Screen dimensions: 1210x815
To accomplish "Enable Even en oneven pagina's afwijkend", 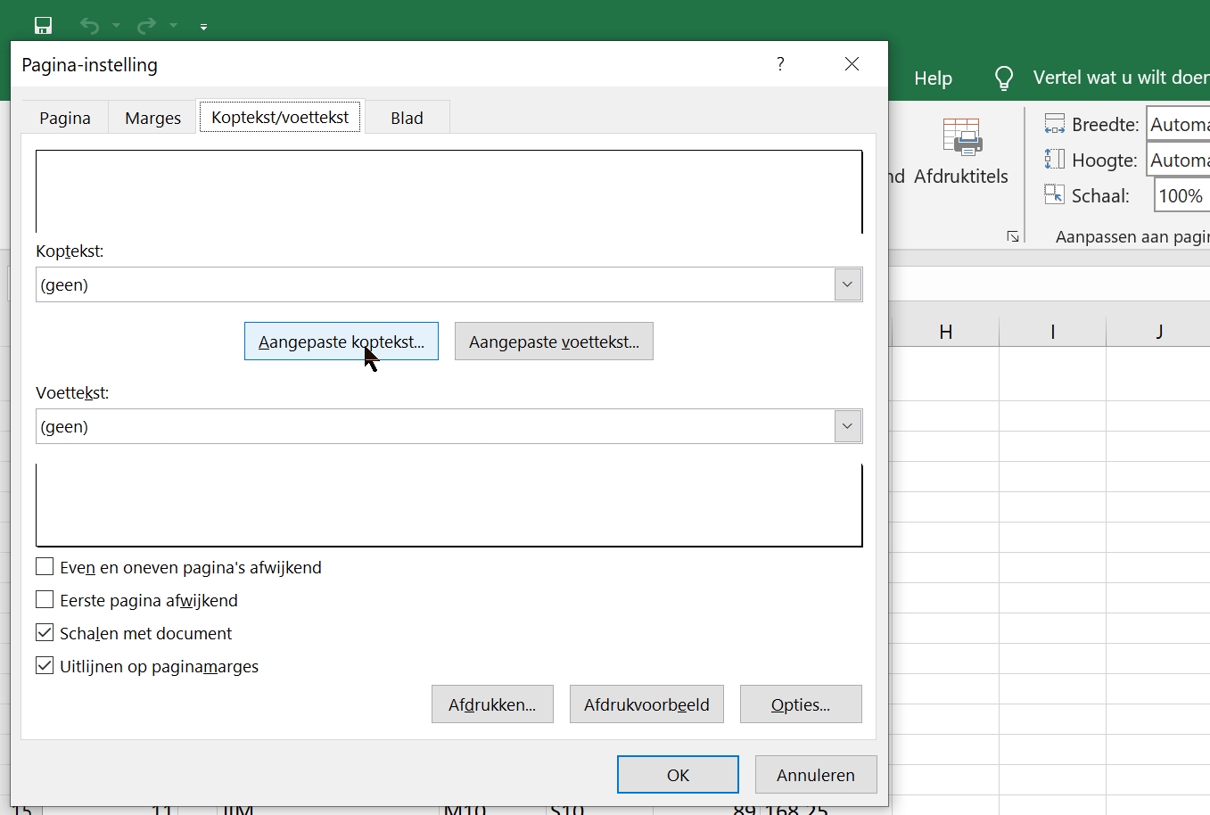I will click(45, 567).
